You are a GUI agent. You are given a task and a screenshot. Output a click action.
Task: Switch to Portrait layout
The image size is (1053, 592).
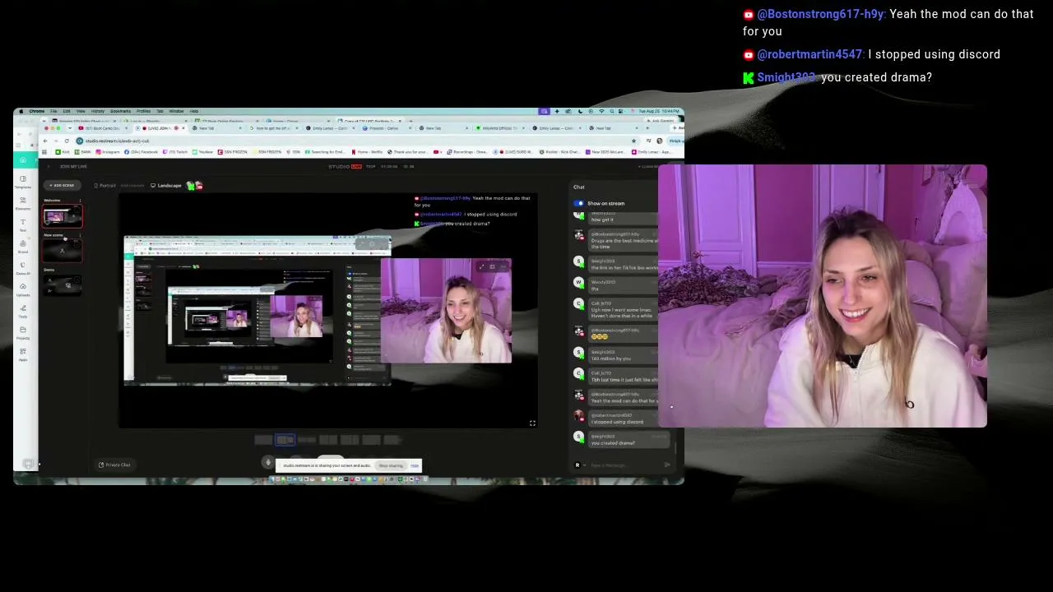point(104,185)
